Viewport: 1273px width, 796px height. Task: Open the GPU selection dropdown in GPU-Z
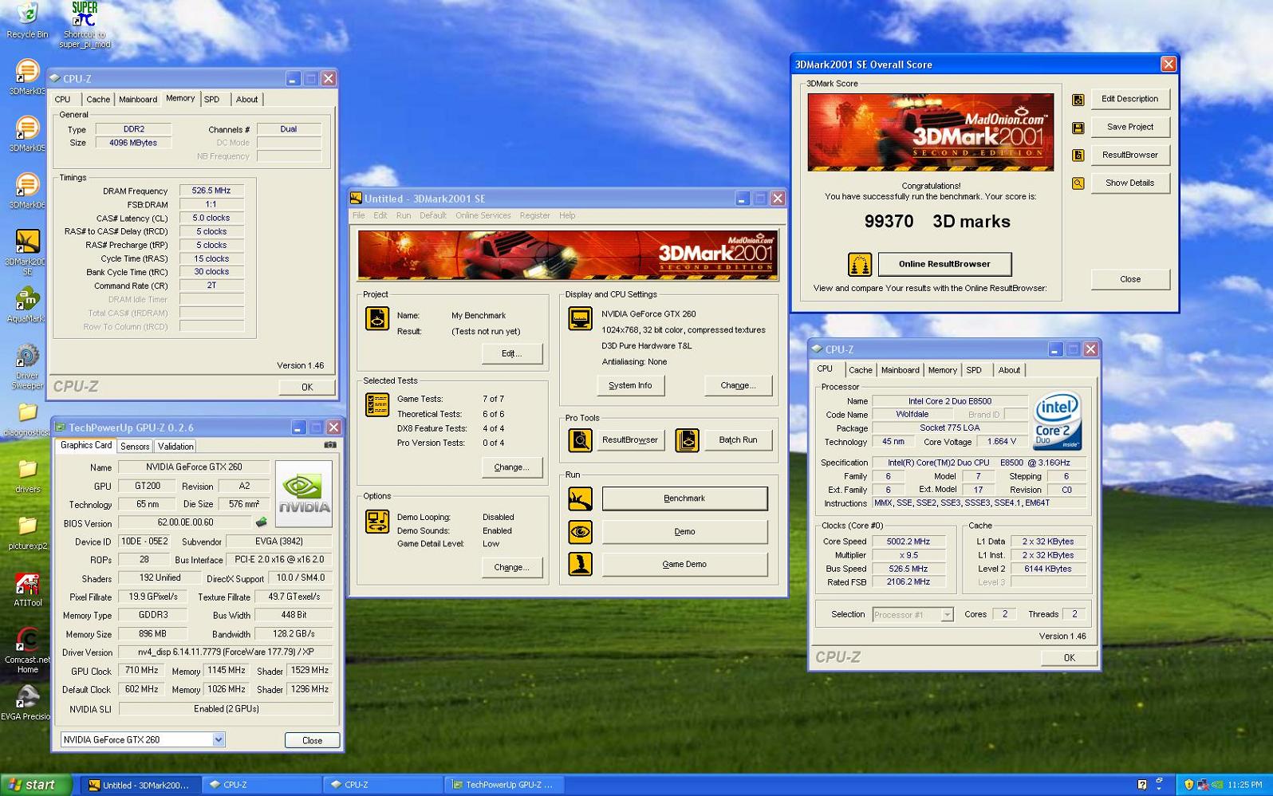[218, 740]
